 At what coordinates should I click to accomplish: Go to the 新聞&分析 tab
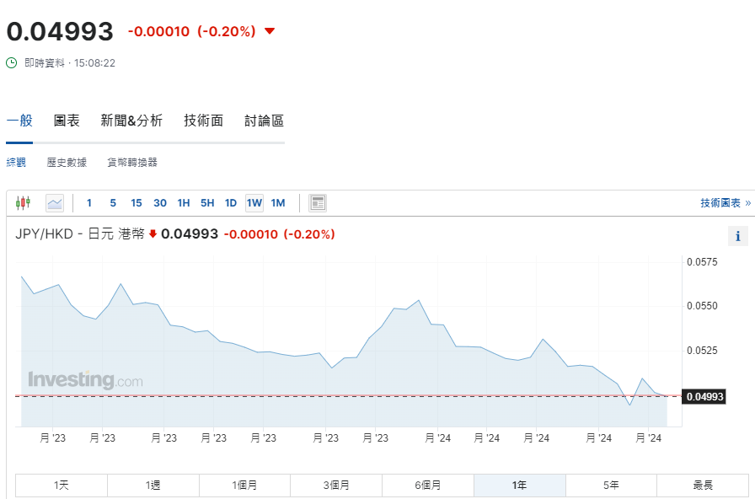[x=131, y=121]
